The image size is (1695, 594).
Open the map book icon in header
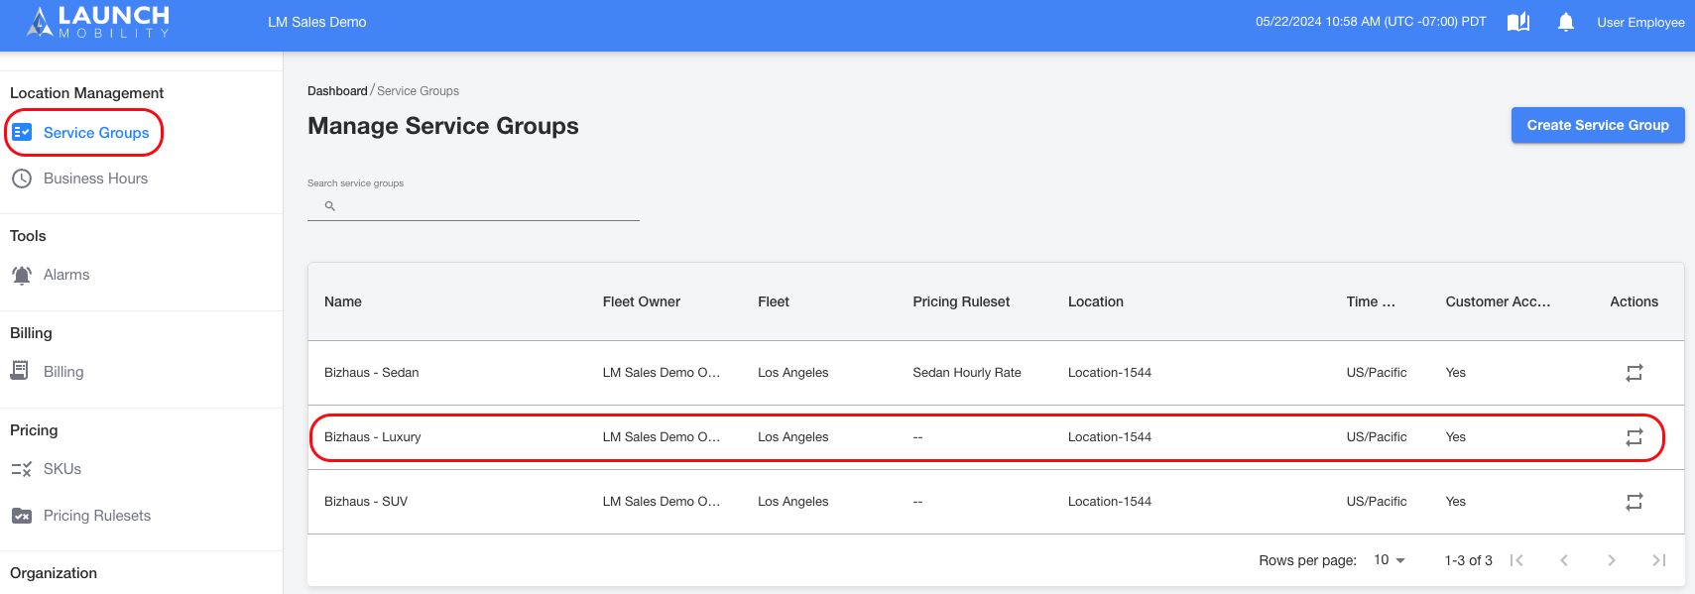[x=1518, y=22]
